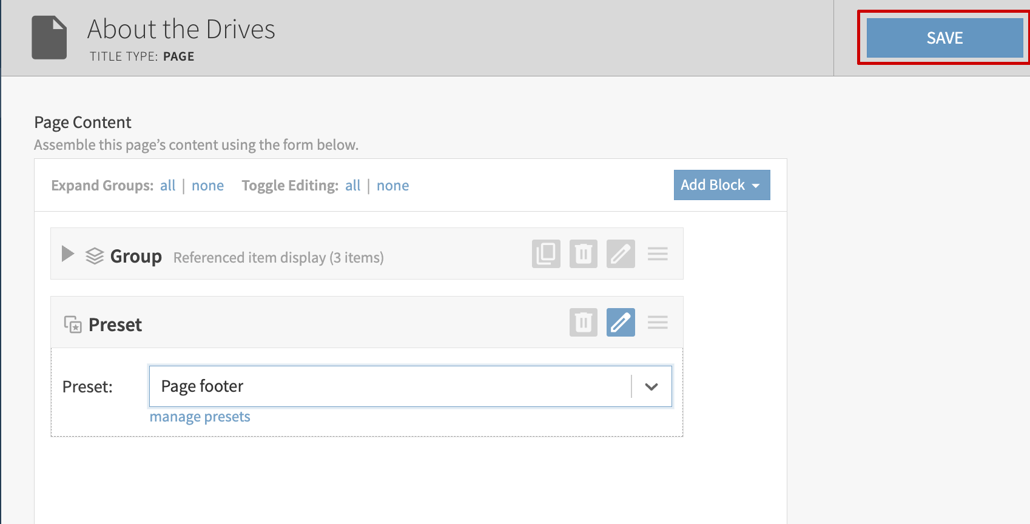Open Preset dropdown chevron
1030x524 pixels.
pos(651,386)
